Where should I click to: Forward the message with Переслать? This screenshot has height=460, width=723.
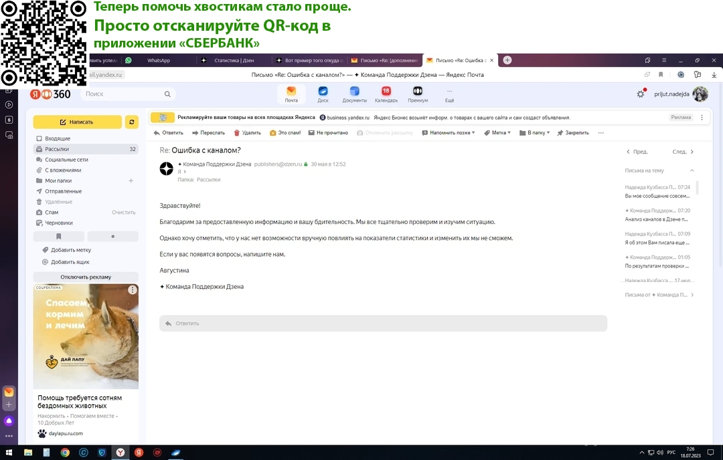(208, 132)
